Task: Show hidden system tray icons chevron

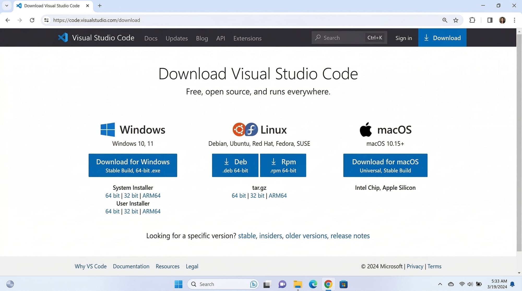Action: coord(440,284)
